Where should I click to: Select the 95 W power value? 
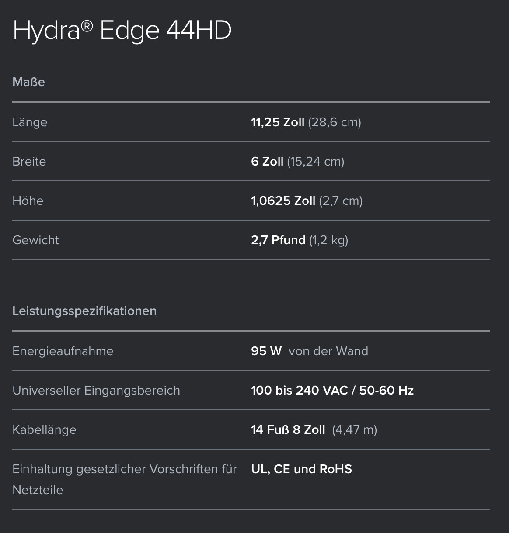[266, 351]
